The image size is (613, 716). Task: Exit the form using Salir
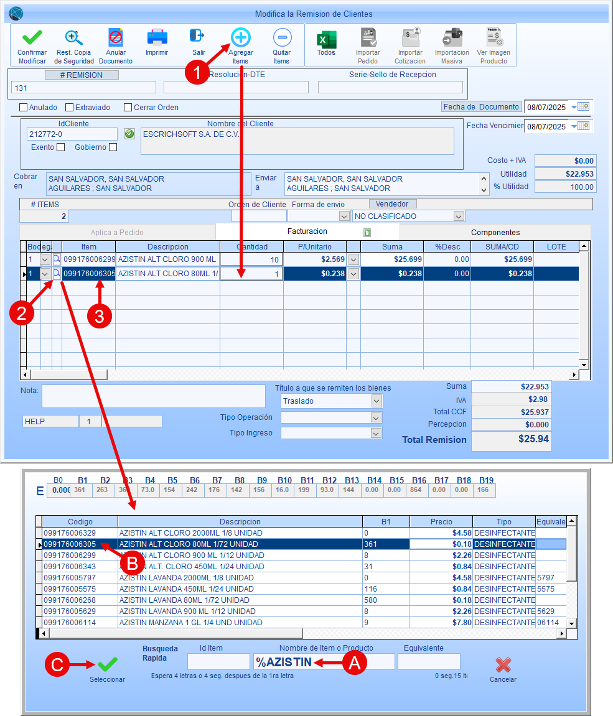197,35
